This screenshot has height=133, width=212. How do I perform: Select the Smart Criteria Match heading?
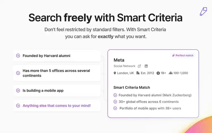click(132, 87)
